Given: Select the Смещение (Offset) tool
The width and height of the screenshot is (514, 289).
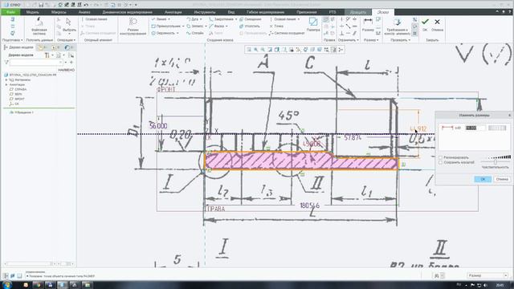Looking at the screenshot, I should tap(251, 19).
